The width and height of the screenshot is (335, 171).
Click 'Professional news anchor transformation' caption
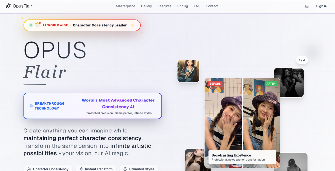(x=238, y=160)
